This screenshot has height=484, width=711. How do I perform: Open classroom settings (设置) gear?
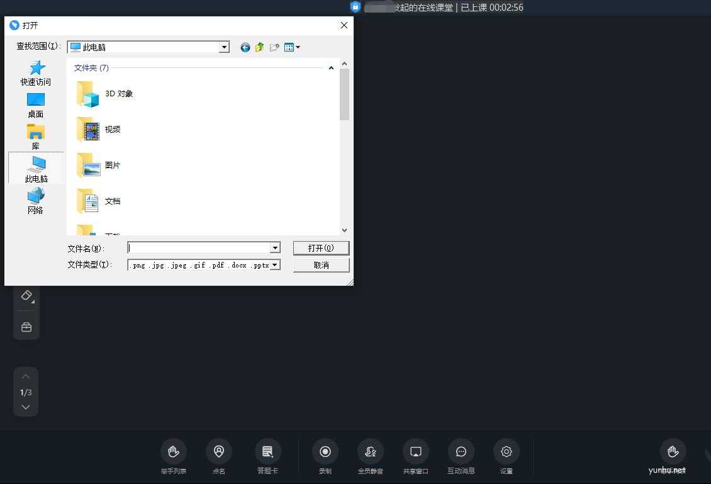point(506,452)
